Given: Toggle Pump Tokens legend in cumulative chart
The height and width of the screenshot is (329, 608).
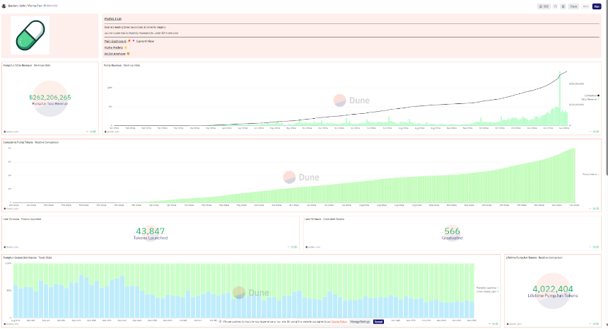Looking at the screenshot, I should 590,174.
